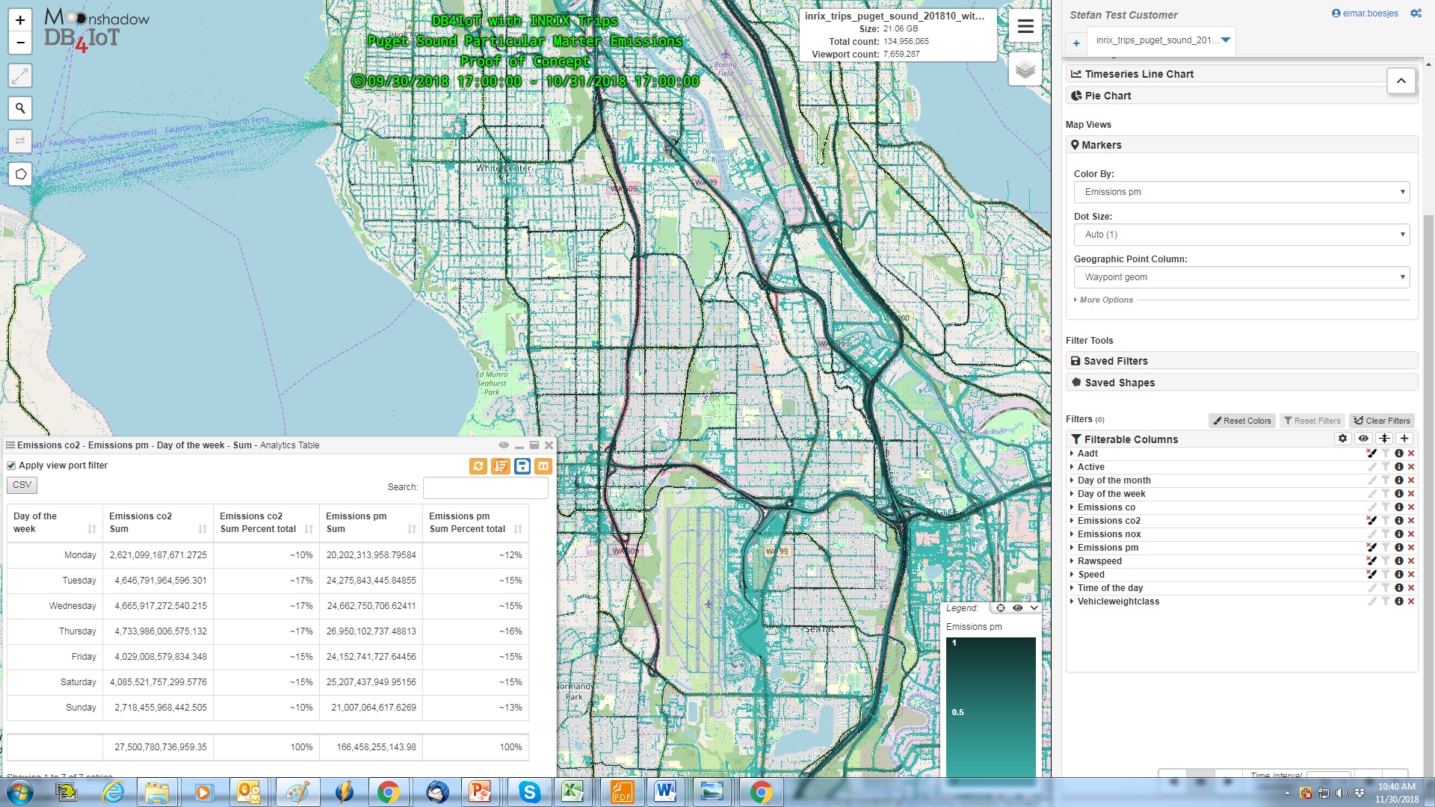1435x807 pixels.
Task: Click the orange columns layout icon
Action: coord(543,466)
